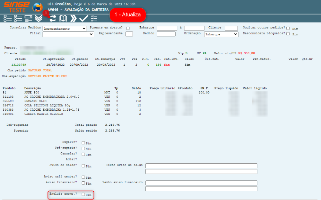Click the double right chevron icon

point(74,18)
